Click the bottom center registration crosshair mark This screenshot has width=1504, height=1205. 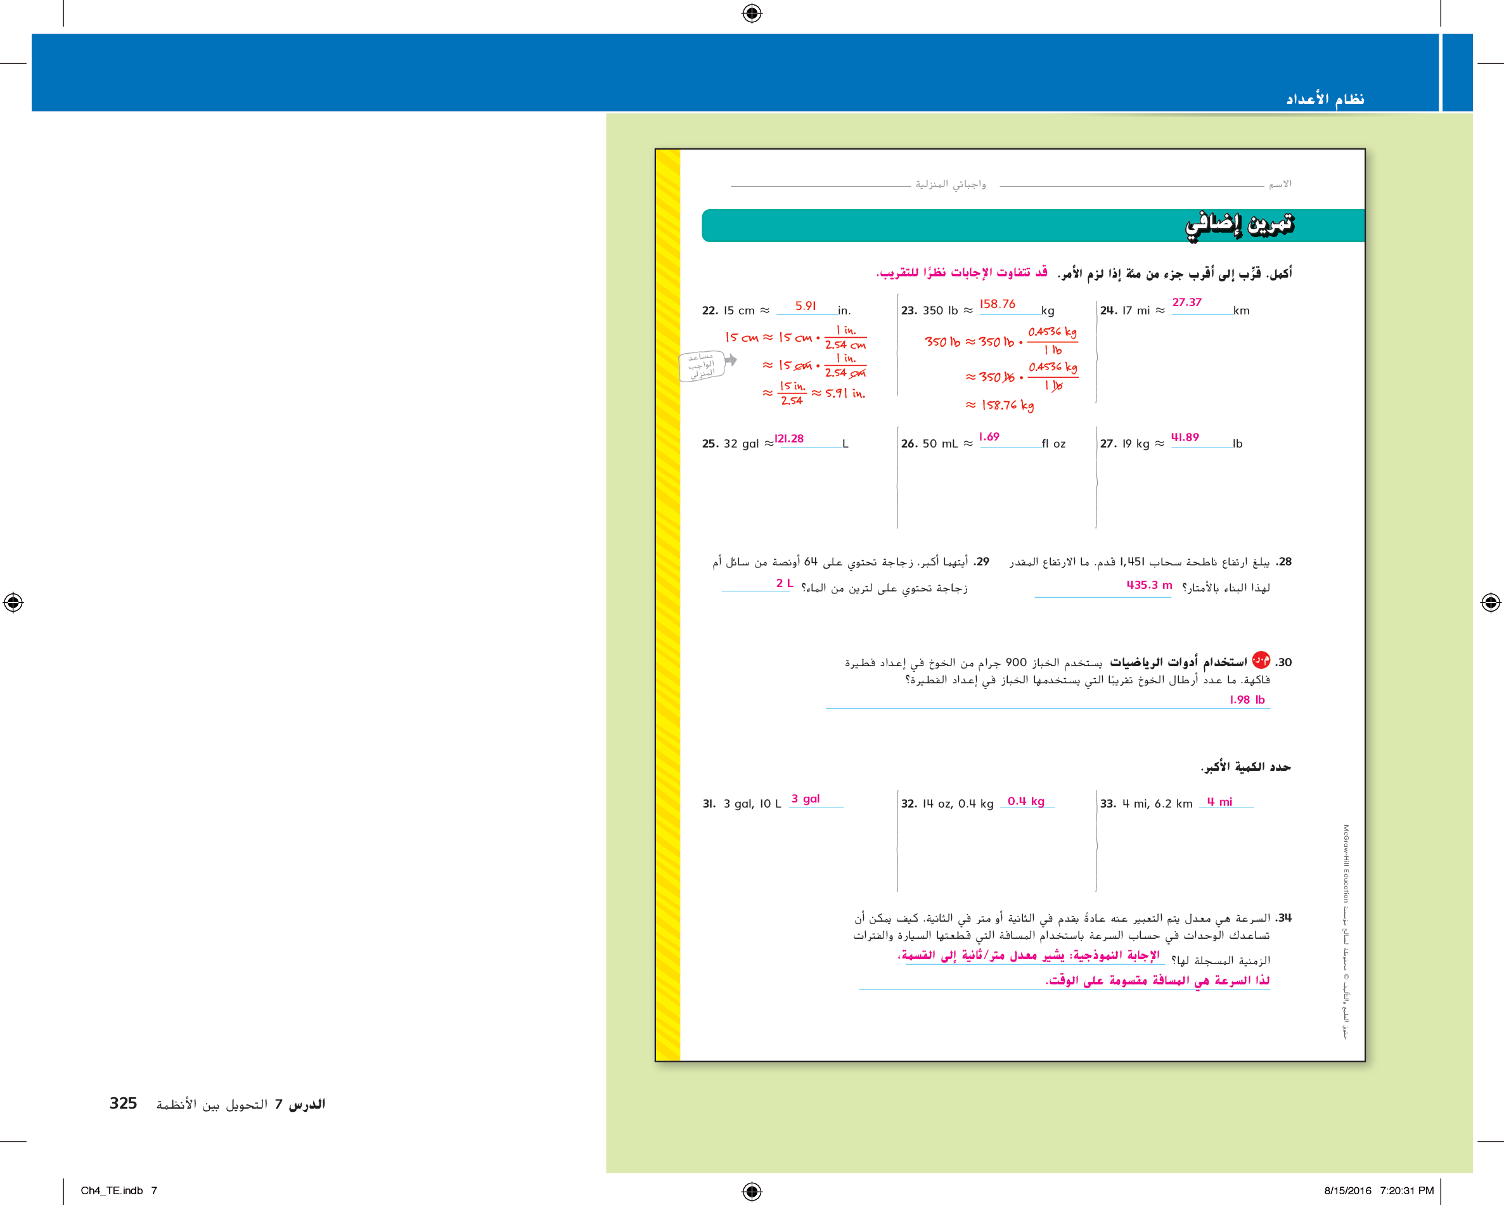pyautogui.click(x=751, y=1190)
